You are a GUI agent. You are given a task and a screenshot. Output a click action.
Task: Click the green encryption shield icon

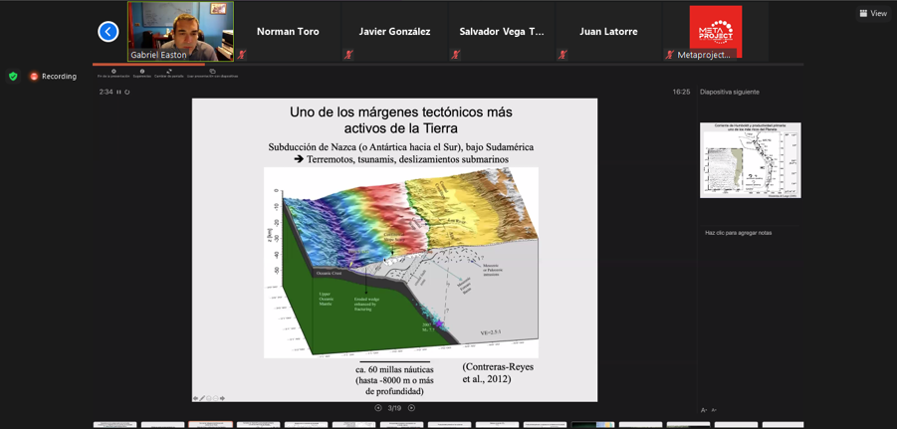(x=13, y=76)
